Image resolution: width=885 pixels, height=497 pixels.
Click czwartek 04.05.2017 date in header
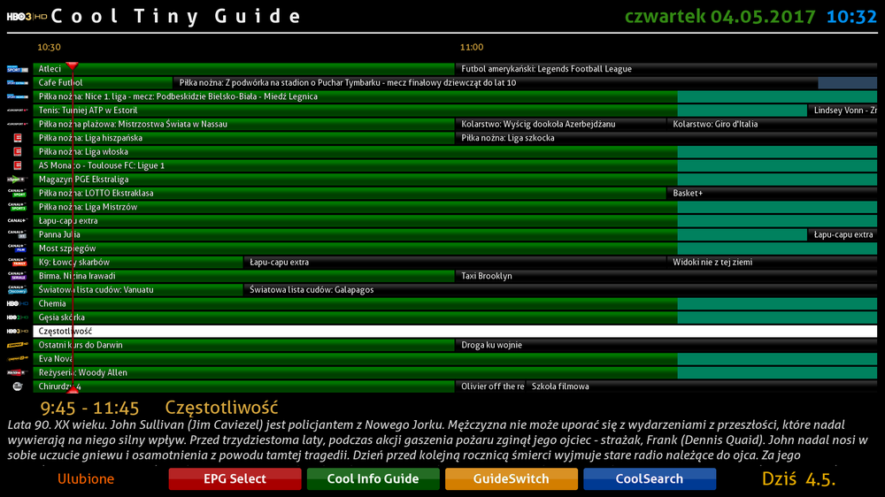(720, 17)
